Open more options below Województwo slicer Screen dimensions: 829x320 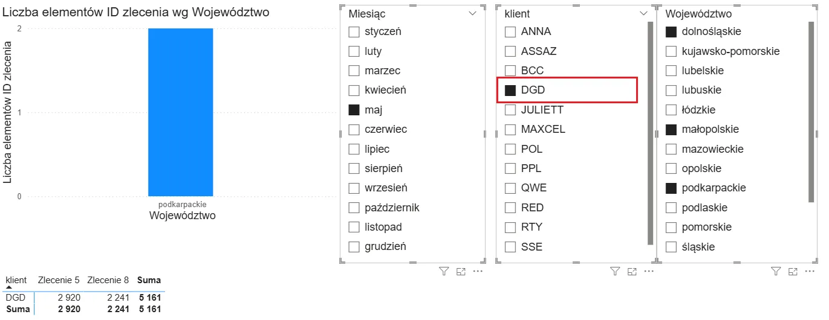810,272
